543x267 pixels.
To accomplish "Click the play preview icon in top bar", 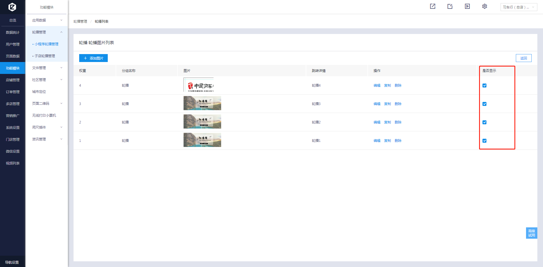I will [467, 6].
